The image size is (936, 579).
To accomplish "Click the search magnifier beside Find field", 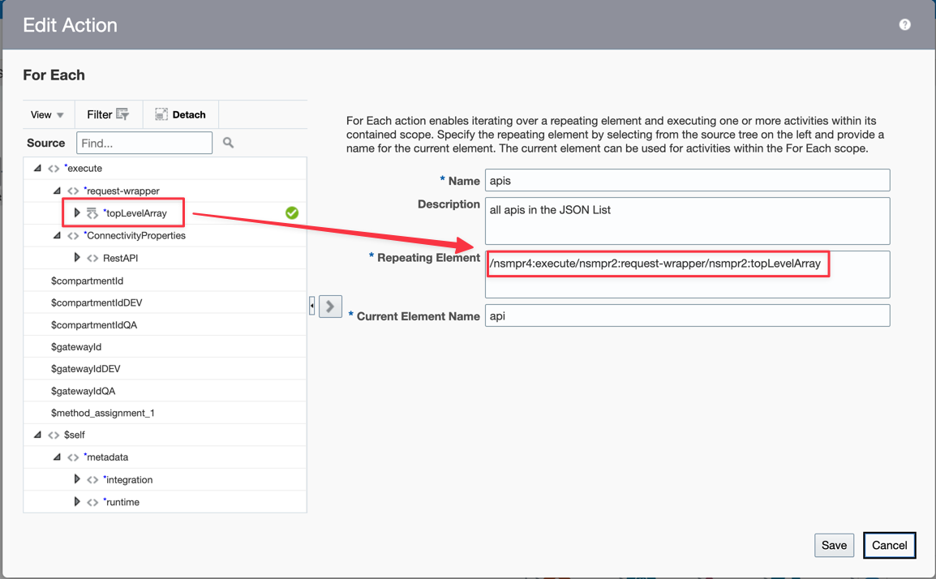I will coord(227,142).
